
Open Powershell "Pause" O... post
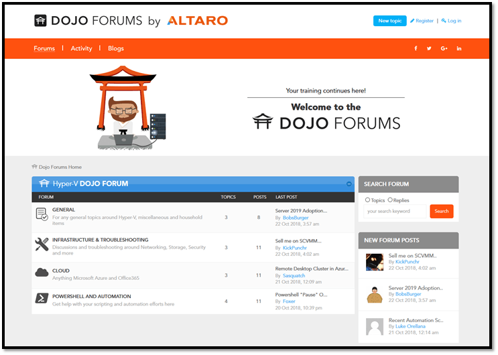click(x=301, y=295)
